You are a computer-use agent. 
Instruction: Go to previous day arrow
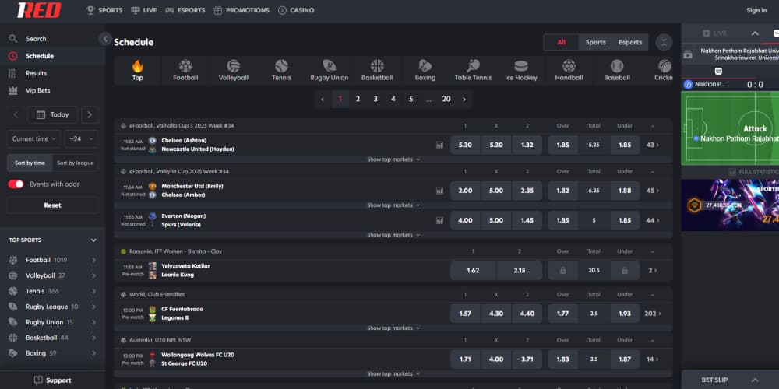click(16, 114)
